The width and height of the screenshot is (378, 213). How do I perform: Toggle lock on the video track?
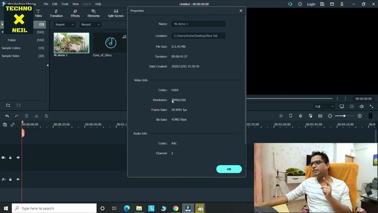click(x=11, y=157)
